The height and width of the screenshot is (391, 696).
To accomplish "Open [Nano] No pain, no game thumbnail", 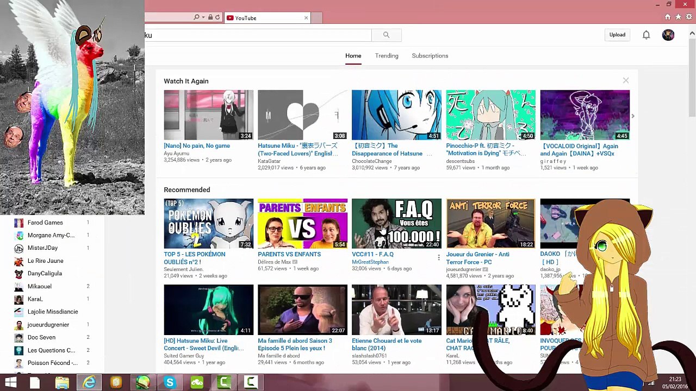I will coord(208,115).
